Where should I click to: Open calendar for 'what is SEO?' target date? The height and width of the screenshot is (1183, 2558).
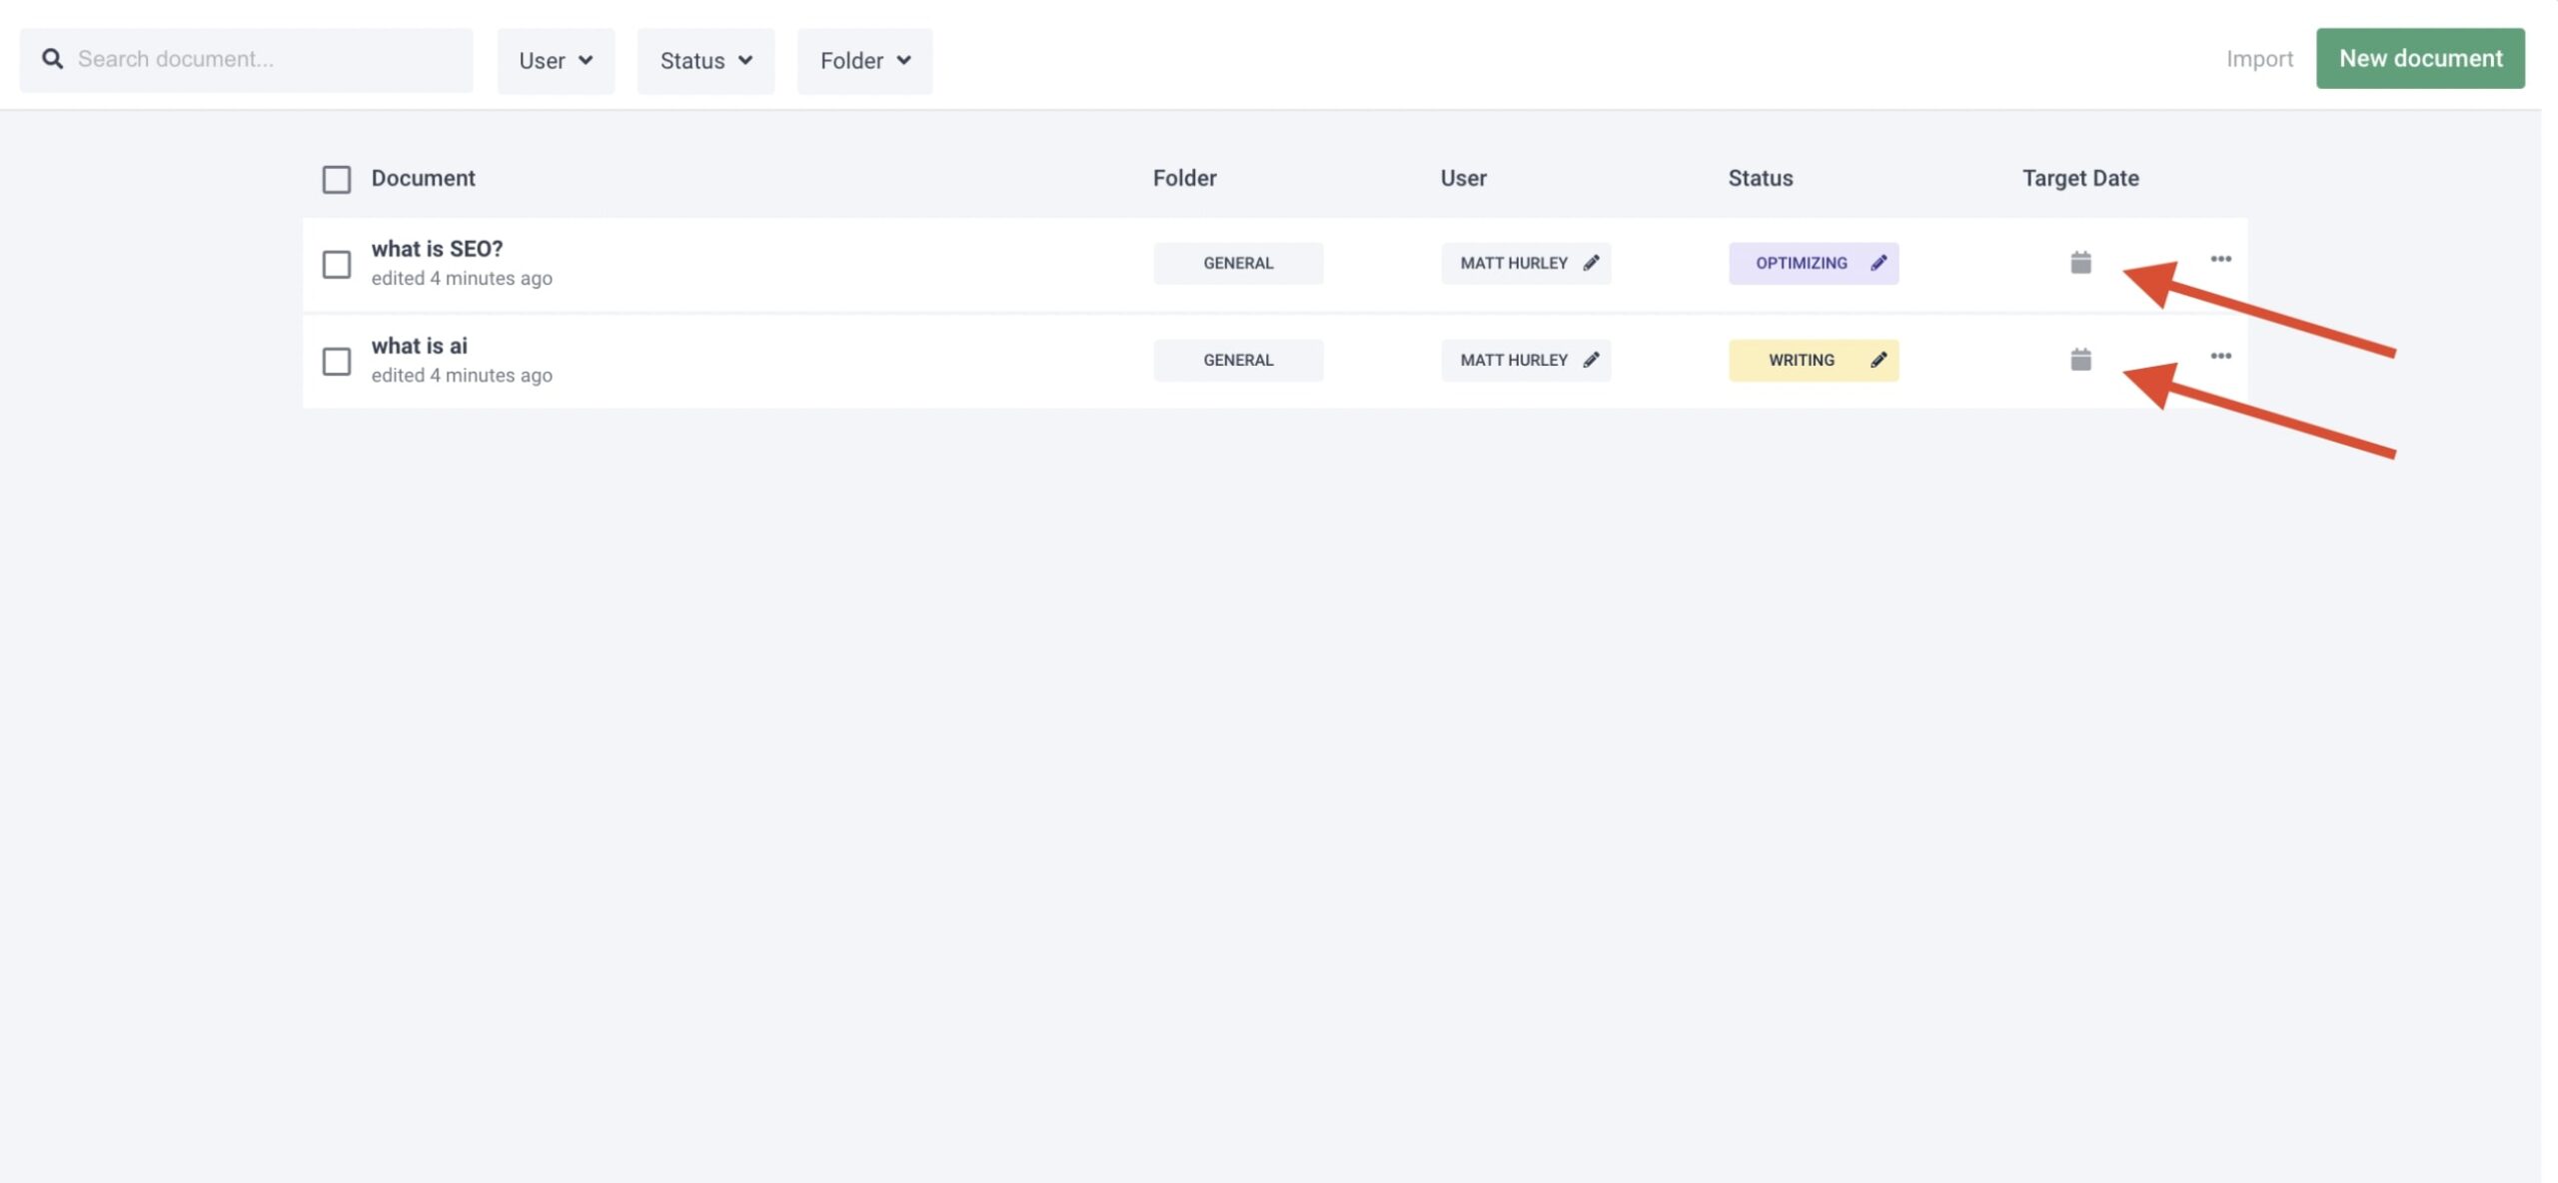coord(2080,263)
